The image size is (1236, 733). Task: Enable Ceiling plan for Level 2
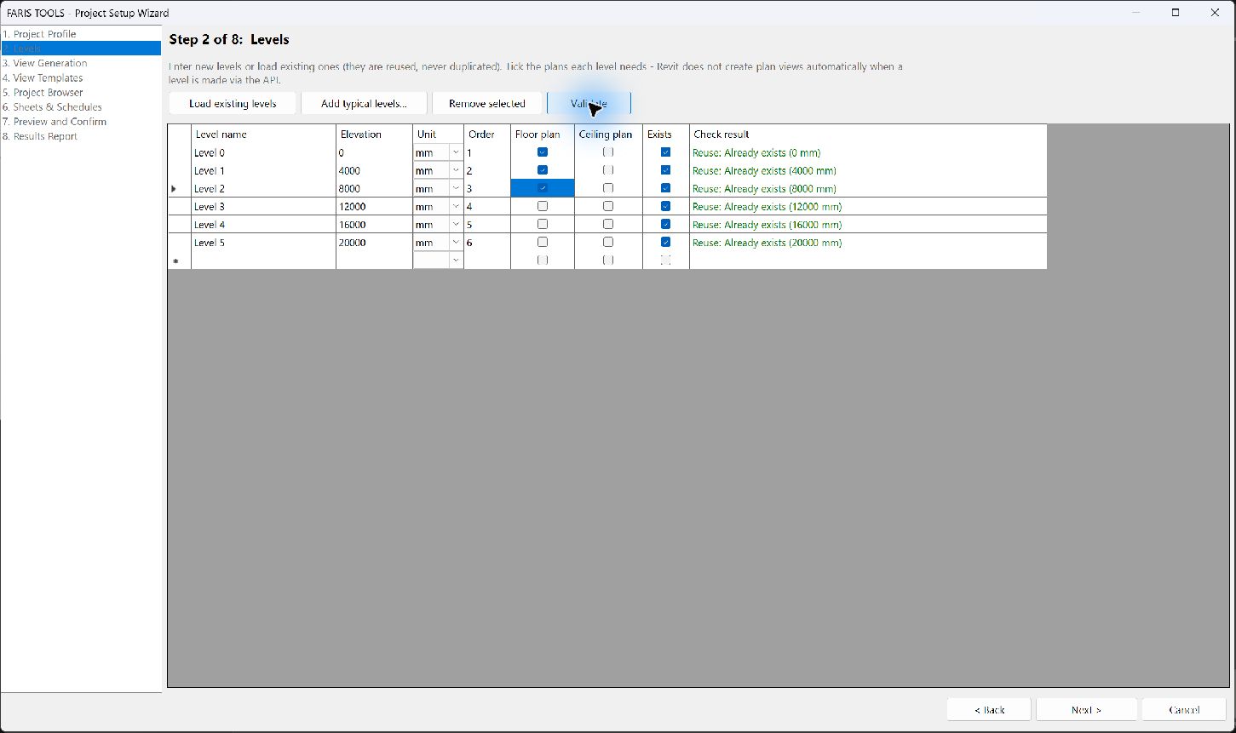coord(608,188)
